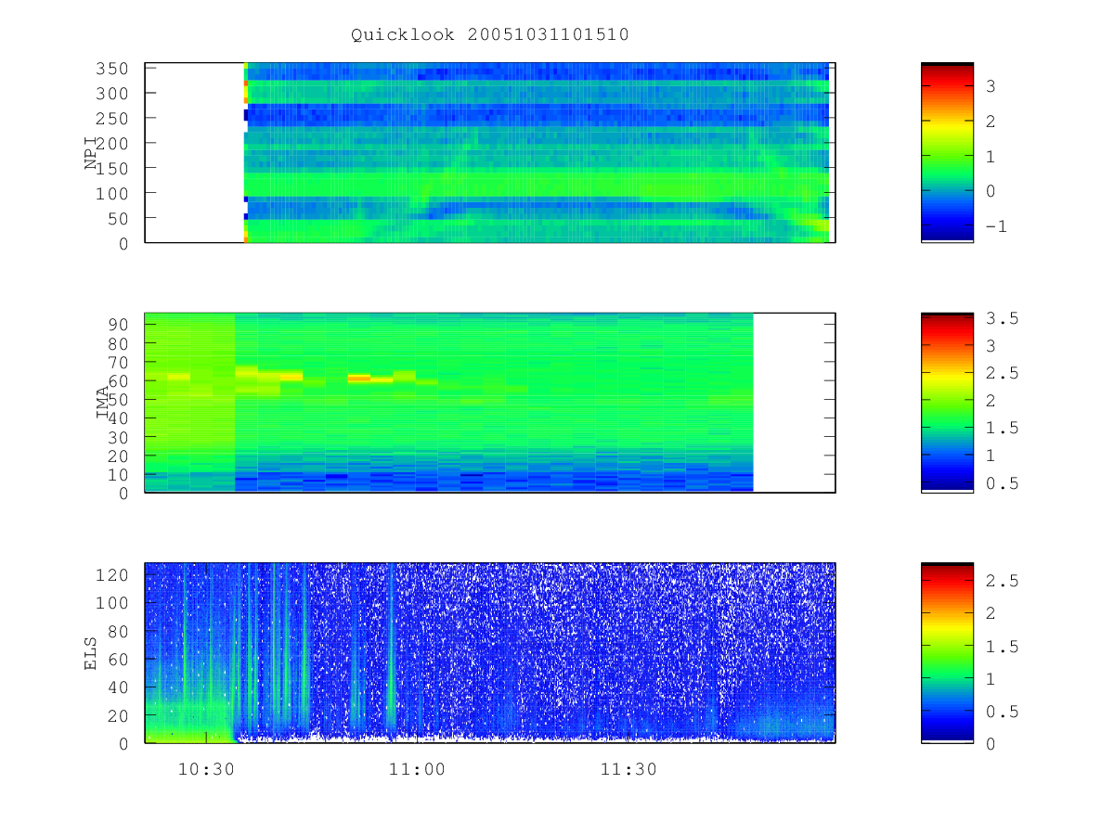
Task: Select the IMA axis label
Action: 104,403
